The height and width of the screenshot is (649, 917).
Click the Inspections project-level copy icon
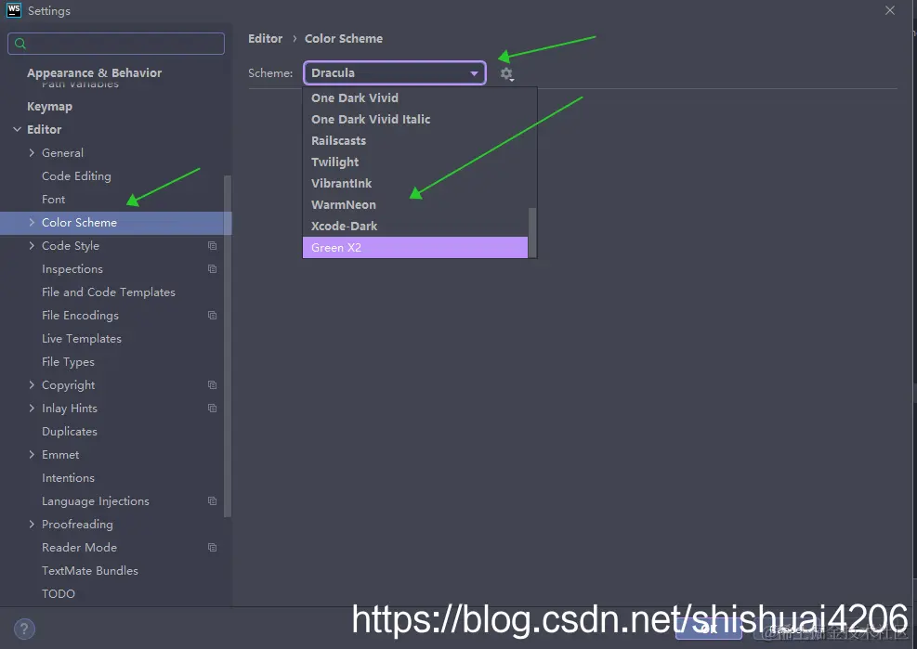pyautogui.click(x=212, y=269)
